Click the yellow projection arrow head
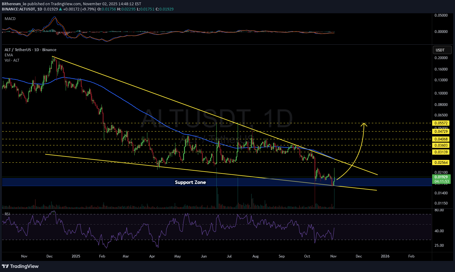Viewport: 455px width, 272px height. (x=364, y=124)
